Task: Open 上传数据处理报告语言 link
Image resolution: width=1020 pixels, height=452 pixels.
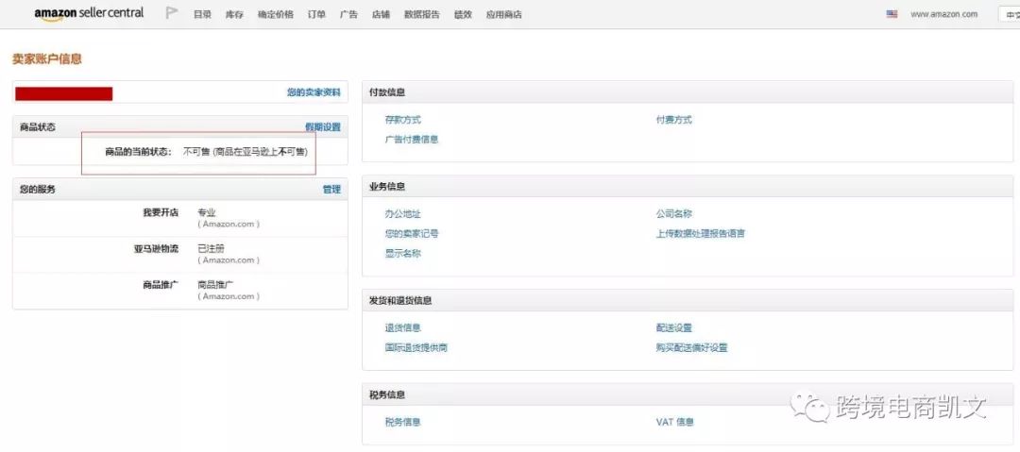Action: [x=700, y=233]
